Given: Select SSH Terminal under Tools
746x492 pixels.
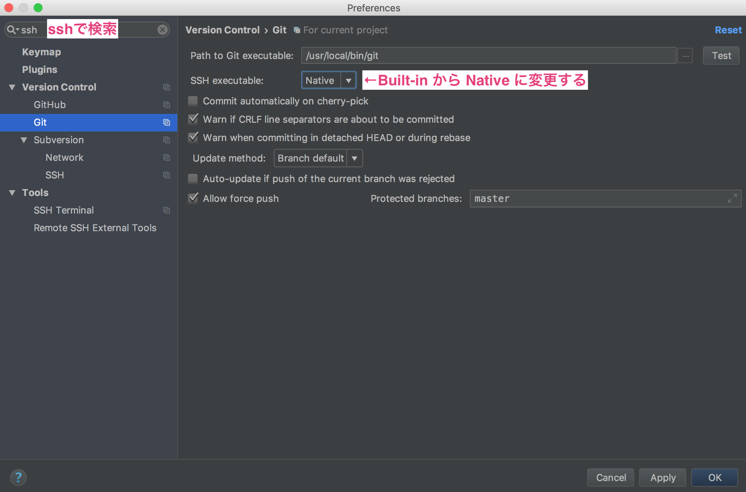Looking at the screenshot, I should click(x=64, y=210).
